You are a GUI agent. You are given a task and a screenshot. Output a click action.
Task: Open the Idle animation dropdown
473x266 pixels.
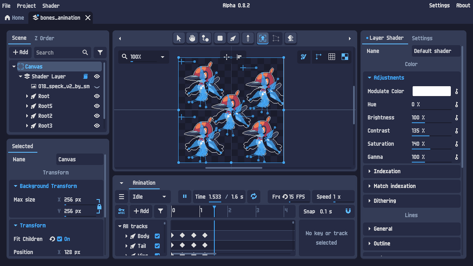(x=149, y=197)
